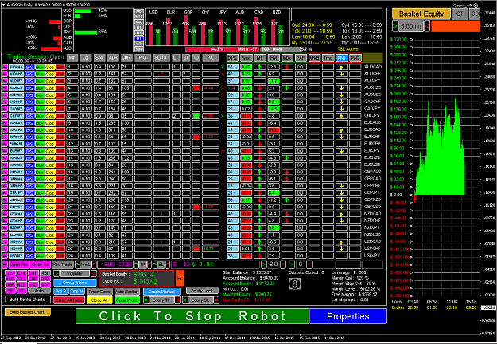This screenshot has height=344, width=497.
Task: Click the green increase arrow beside 5.00mn
Action: pyautogui.click(x=394, y=26)
